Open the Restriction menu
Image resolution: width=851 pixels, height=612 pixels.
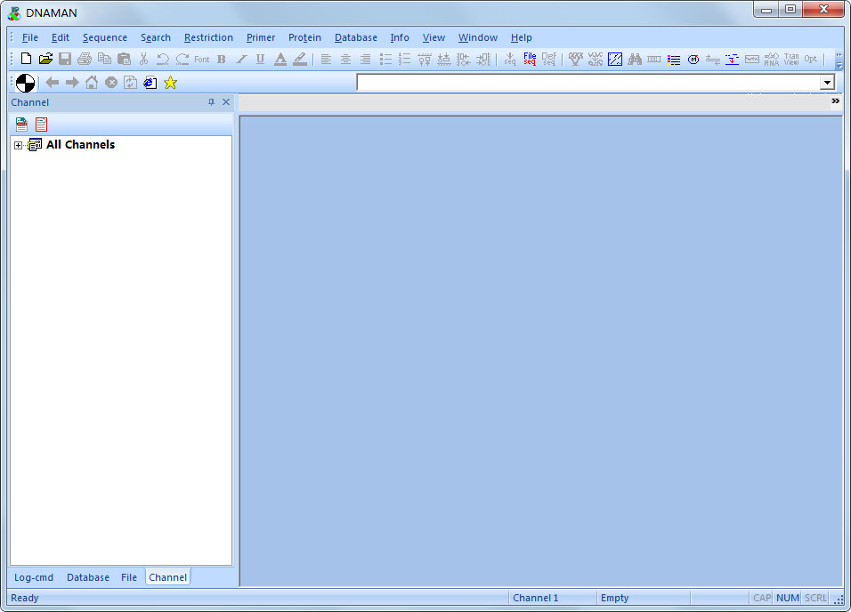[x=208, y=37]
